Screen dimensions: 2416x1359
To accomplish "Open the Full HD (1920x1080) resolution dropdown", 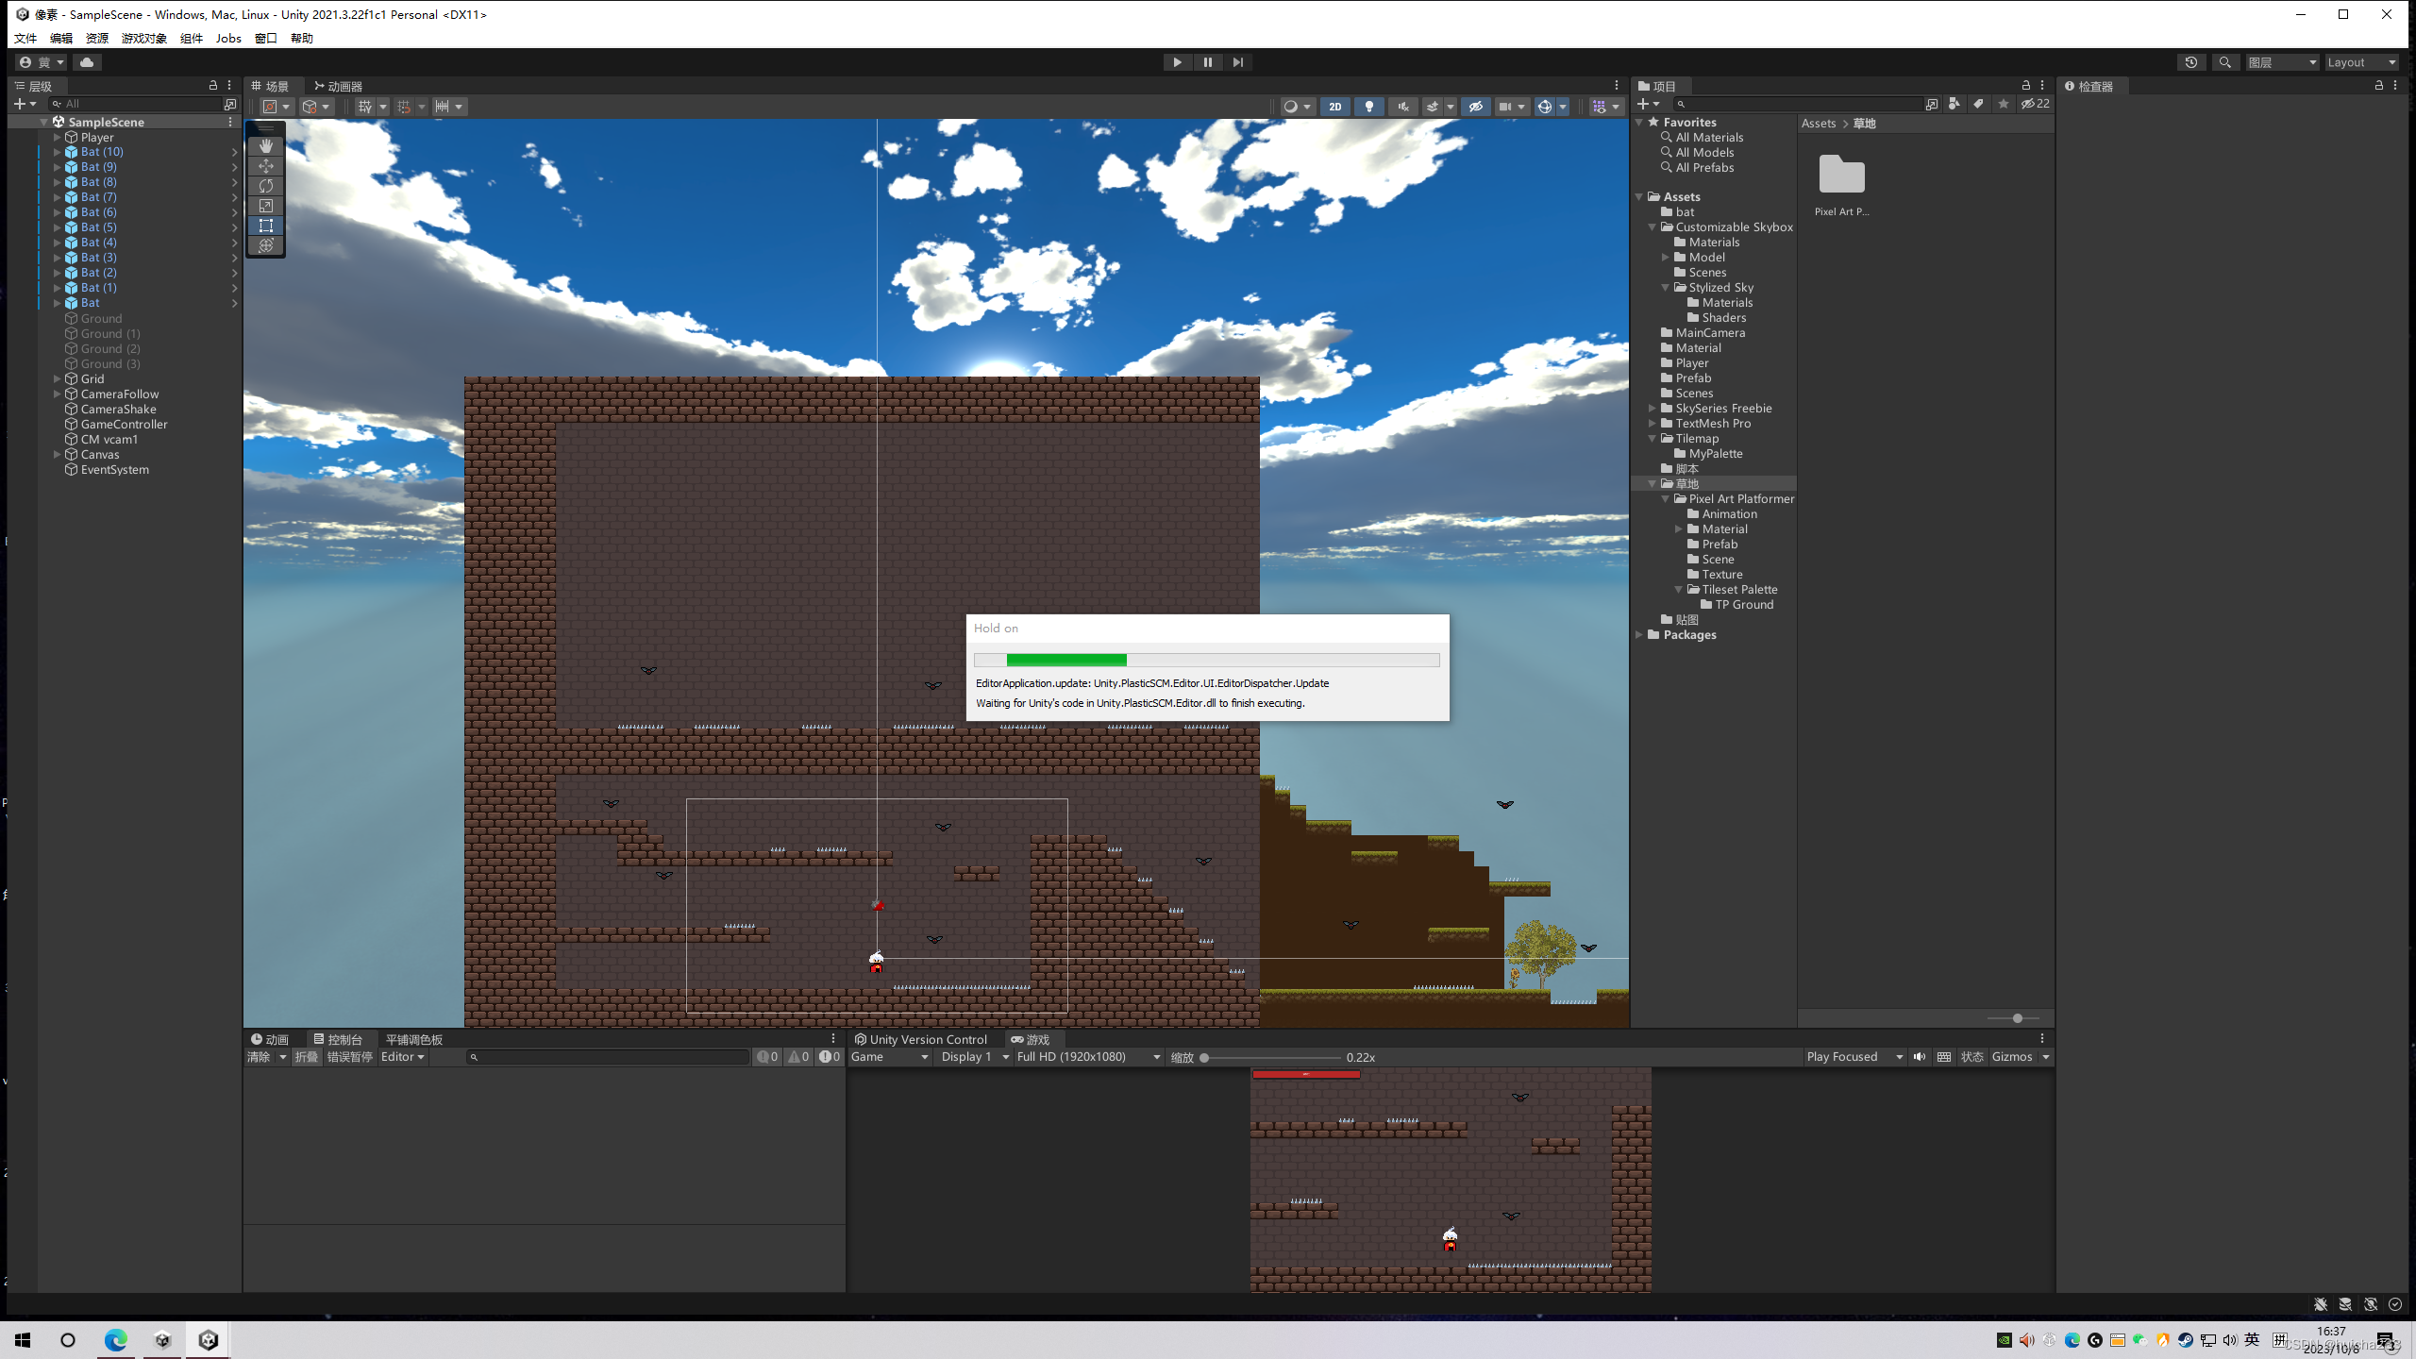I will (1088, 1057).
